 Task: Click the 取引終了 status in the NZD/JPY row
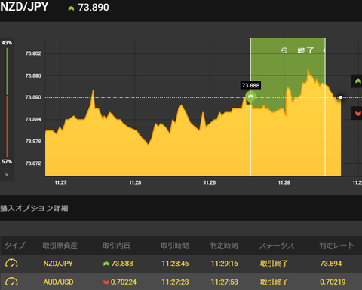pyautogui.click(x=274, y=264)
